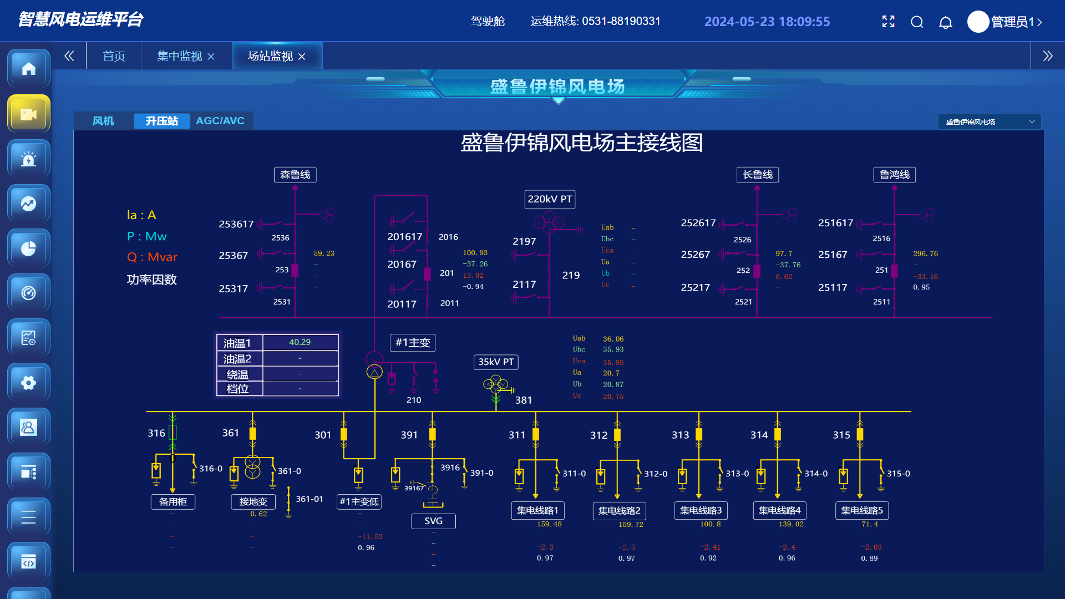1065x599 pixels.
Task: Collapse the tabs with left double chevron
Action: 69,56
